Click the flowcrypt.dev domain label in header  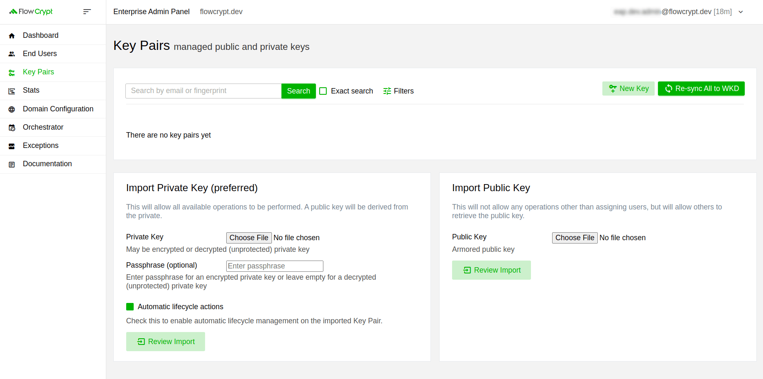click(x=221, y=12)
